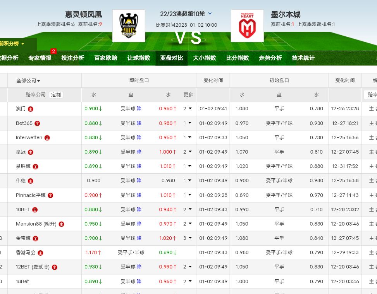Expand more odds for 金宝博 row

click(188, 238)
